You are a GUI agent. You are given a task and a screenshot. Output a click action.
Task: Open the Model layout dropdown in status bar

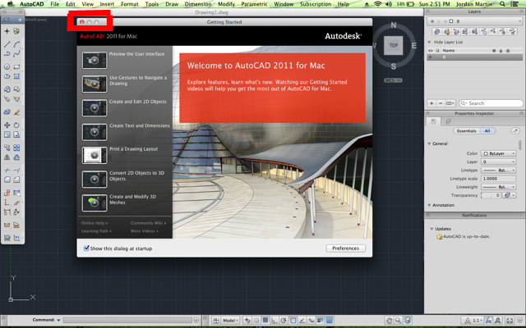click(230, 321)
